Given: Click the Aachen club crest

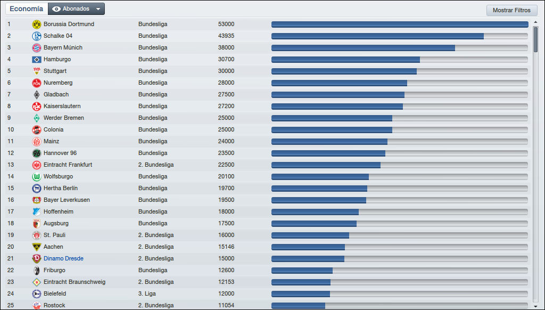Looking at the screenshot, I should click(37, 247).
